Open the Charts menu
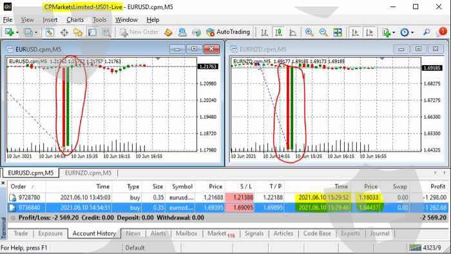This screenshot has width=451, height=254. coord(75,20)
